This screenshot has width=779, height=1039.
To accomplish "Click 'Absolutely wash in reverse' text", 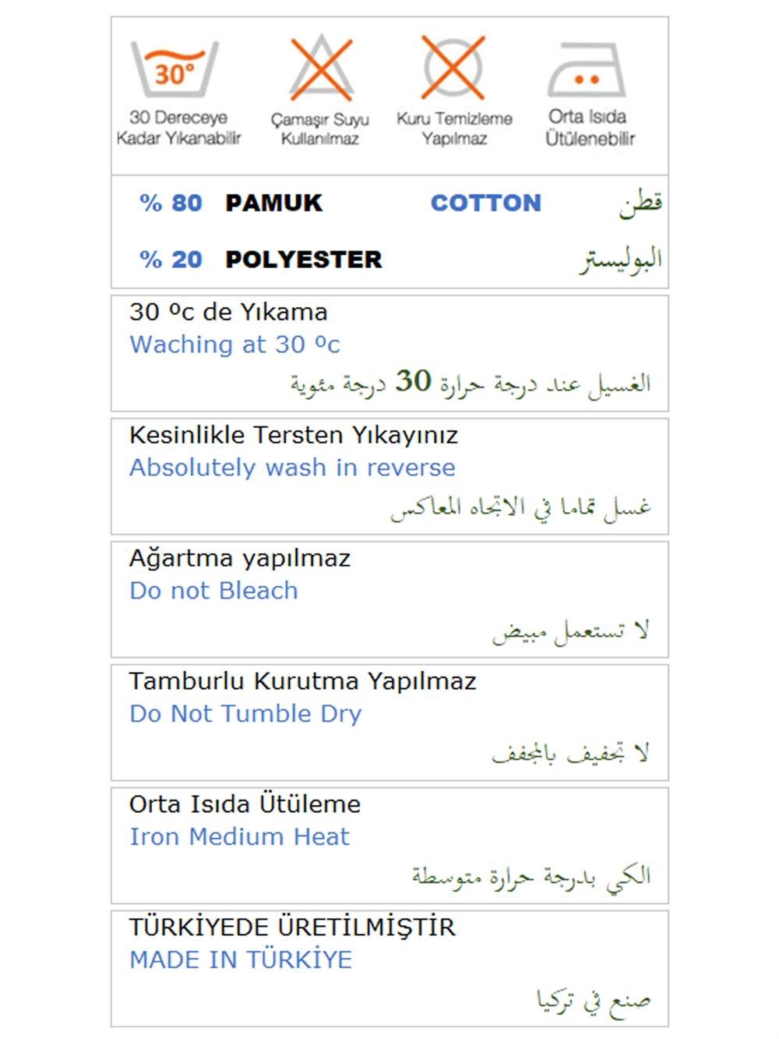I will point(292,468).
